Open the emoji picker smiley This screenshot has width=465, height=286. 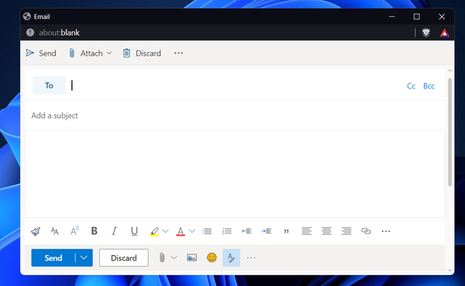tap(212, 257)
